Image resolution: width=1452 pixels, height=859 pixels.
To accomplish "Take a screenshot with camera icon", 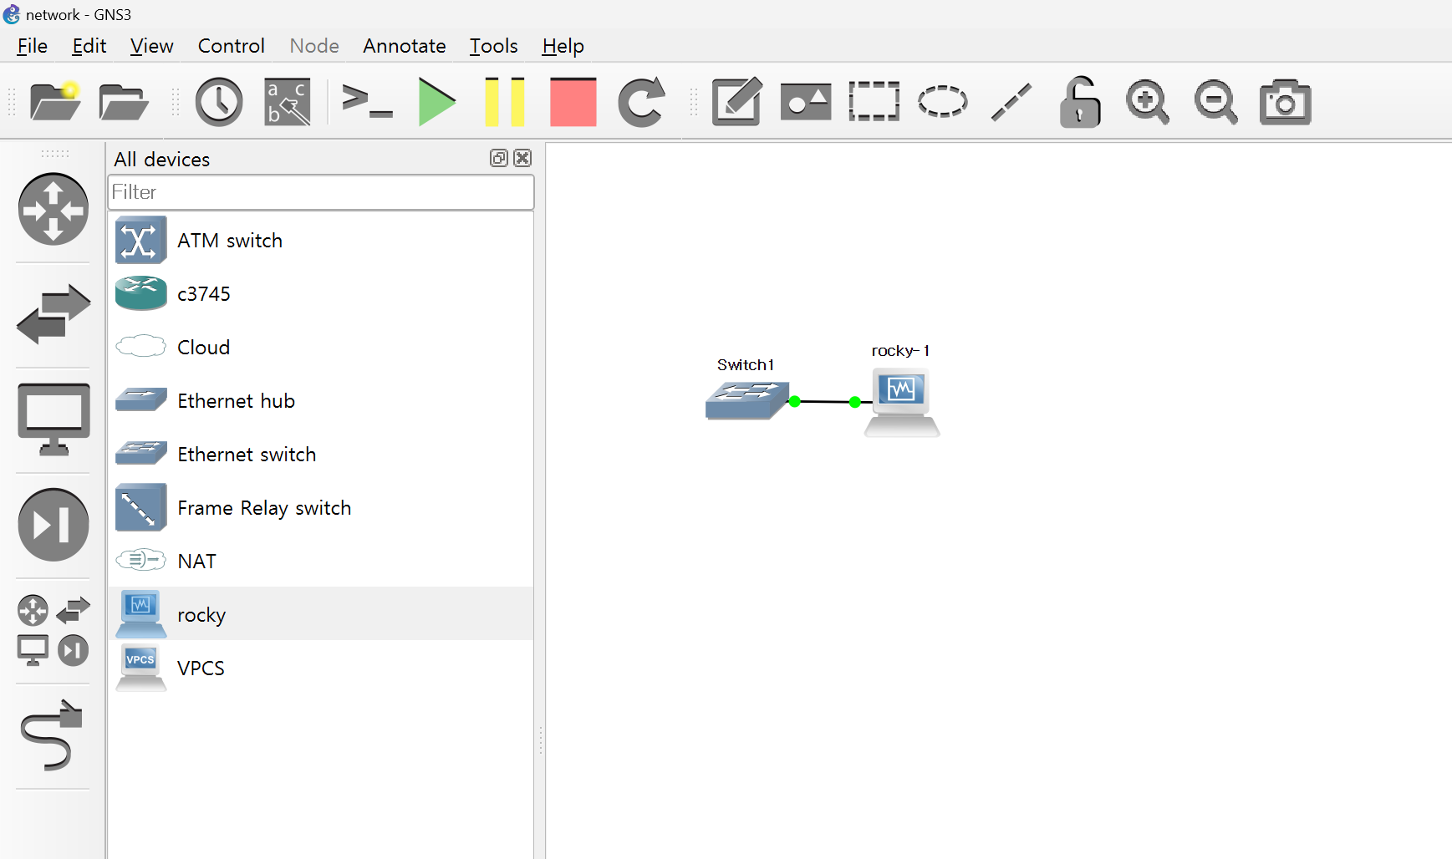I will pos(1286,102).
